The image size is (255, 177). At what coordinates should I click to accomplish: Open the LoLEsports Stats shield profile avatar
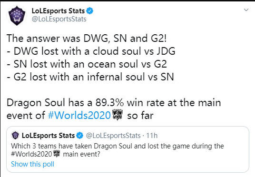coord(17,16)
